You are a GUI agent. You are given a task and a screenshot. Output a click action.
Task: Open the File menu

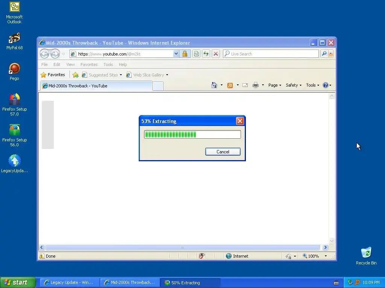[44, 64]
